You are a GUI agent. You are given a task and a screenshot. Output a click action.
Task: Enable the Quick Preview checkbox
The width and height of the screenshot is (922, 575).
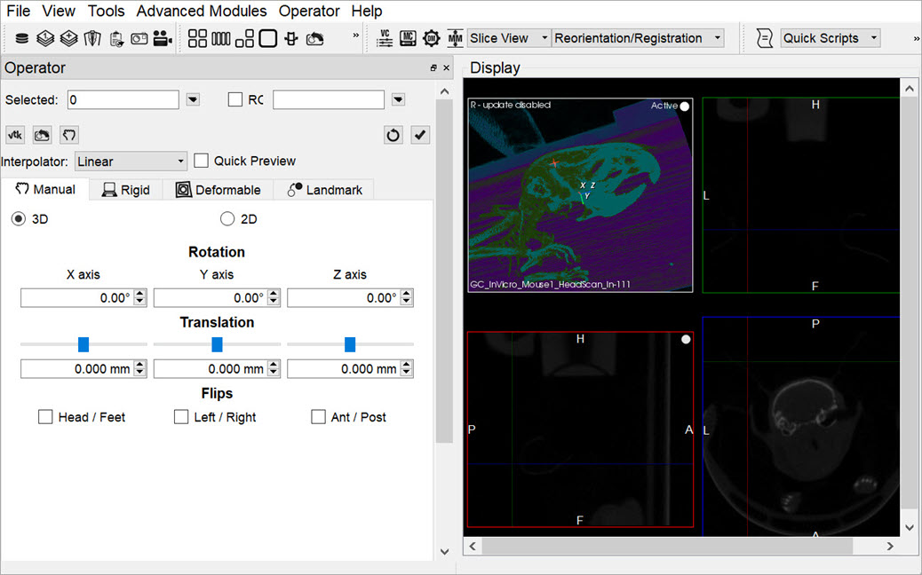pyautogui.click(x=202, y=161)
